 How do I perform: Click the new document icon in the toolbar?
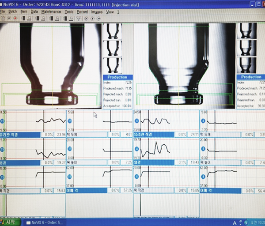point(3,19)
